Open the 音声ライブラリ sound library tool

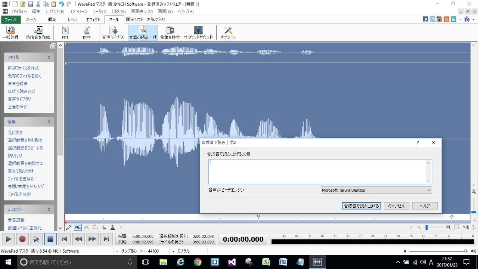pyautogui.click(x=114, y=33)
